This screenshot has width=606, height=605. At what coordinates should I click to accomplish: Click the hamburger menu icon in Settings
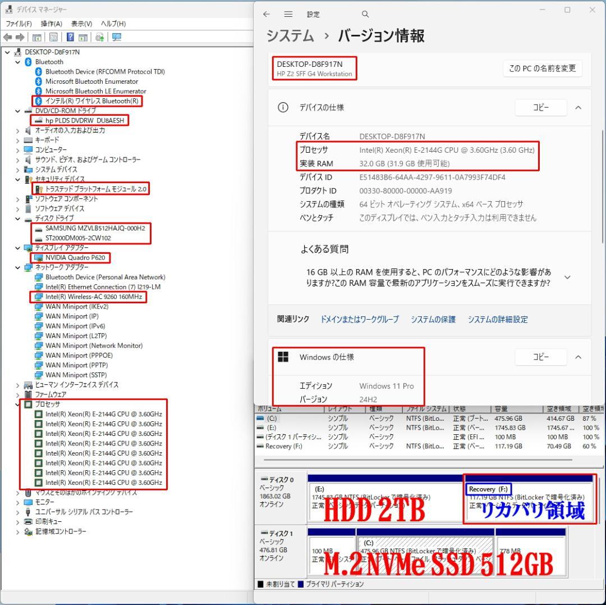click(288, 14)
